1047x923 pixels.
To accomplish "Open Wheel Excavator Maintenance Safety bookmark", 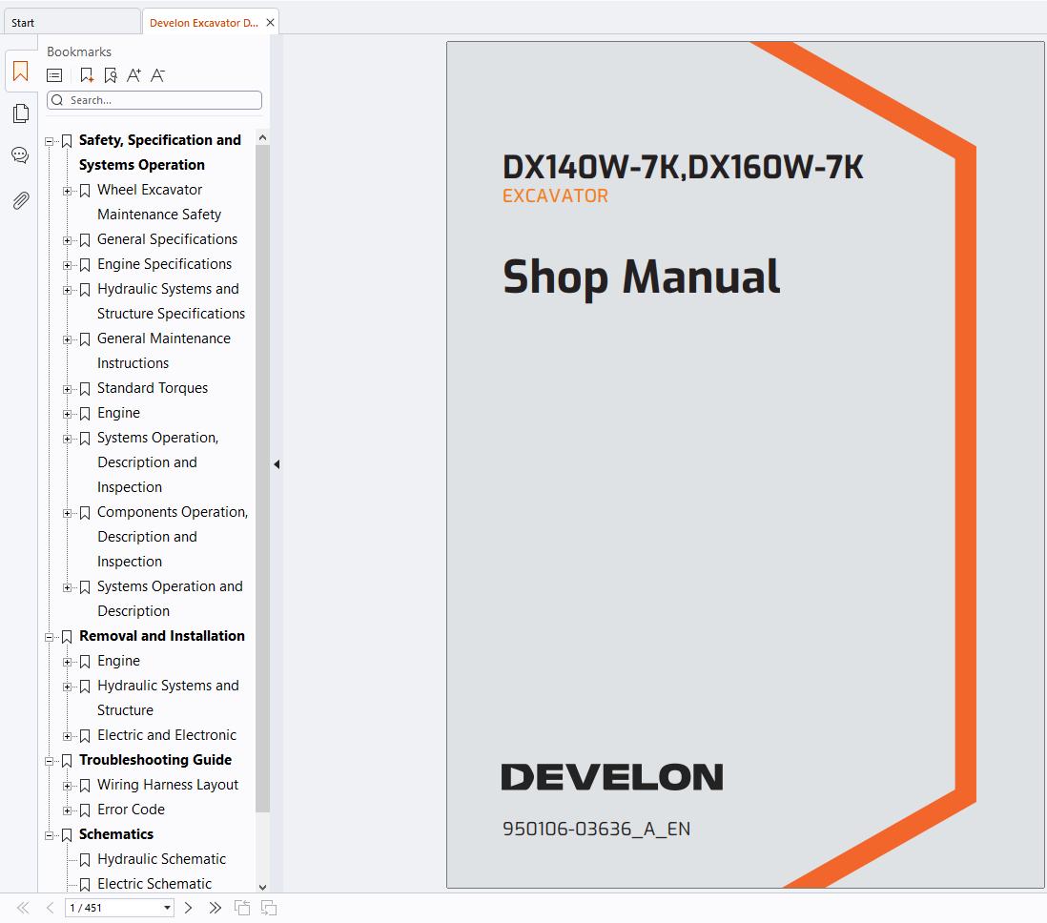I will 159,202.
